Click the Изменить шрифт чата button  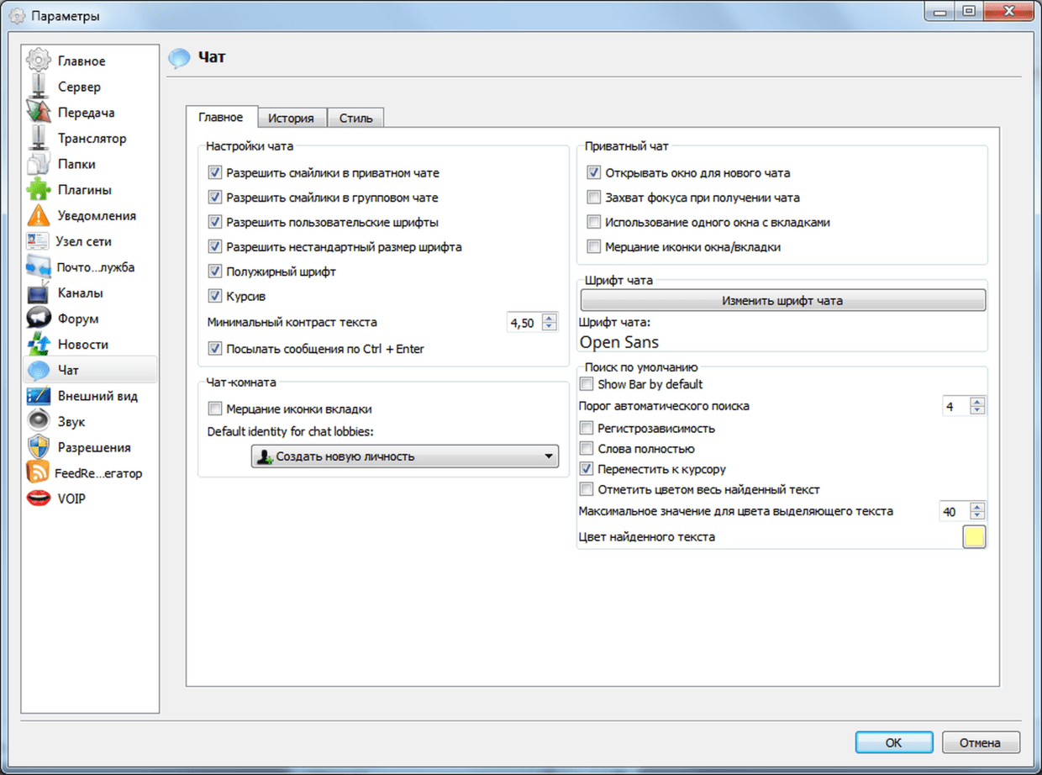pyautogui.click(x=781, y=301)
